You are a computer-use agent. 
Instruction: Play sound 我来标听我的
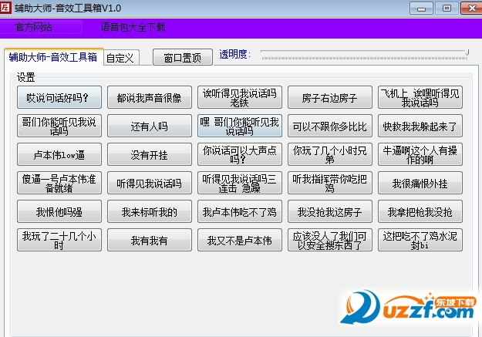point(150,211)
